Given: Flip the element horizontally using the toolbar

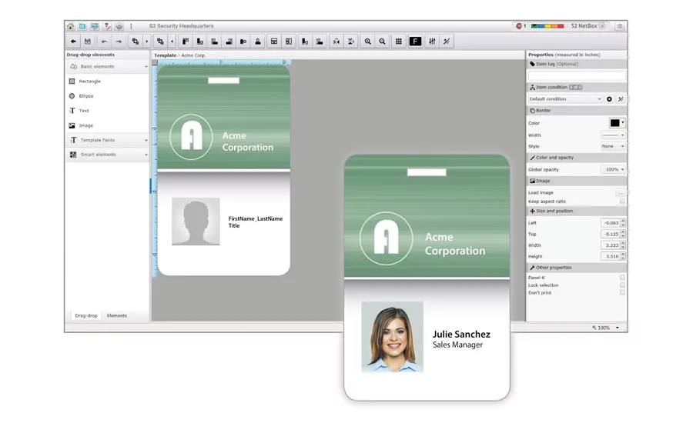Looking at the screenshot, I should point(336,42).
